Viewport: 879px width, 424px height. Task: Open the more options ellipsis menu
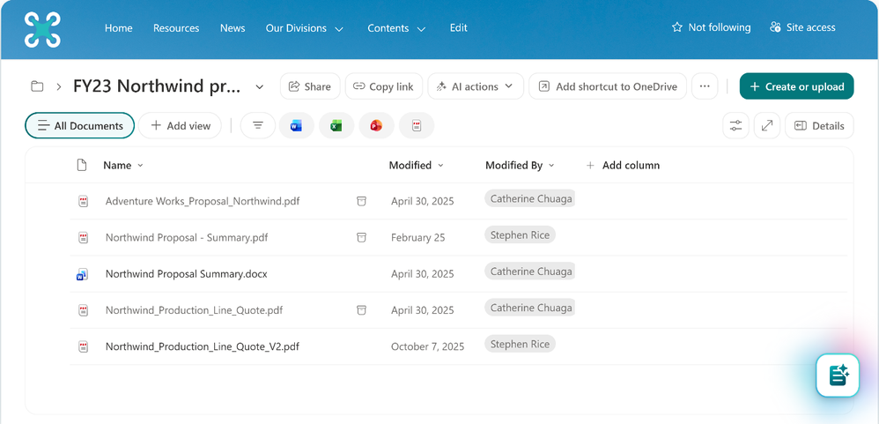[705, 86]
